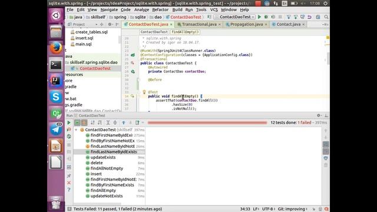
Task: Click the sqlite breadcrumb in navigation bar
Action: coord(140,17)
